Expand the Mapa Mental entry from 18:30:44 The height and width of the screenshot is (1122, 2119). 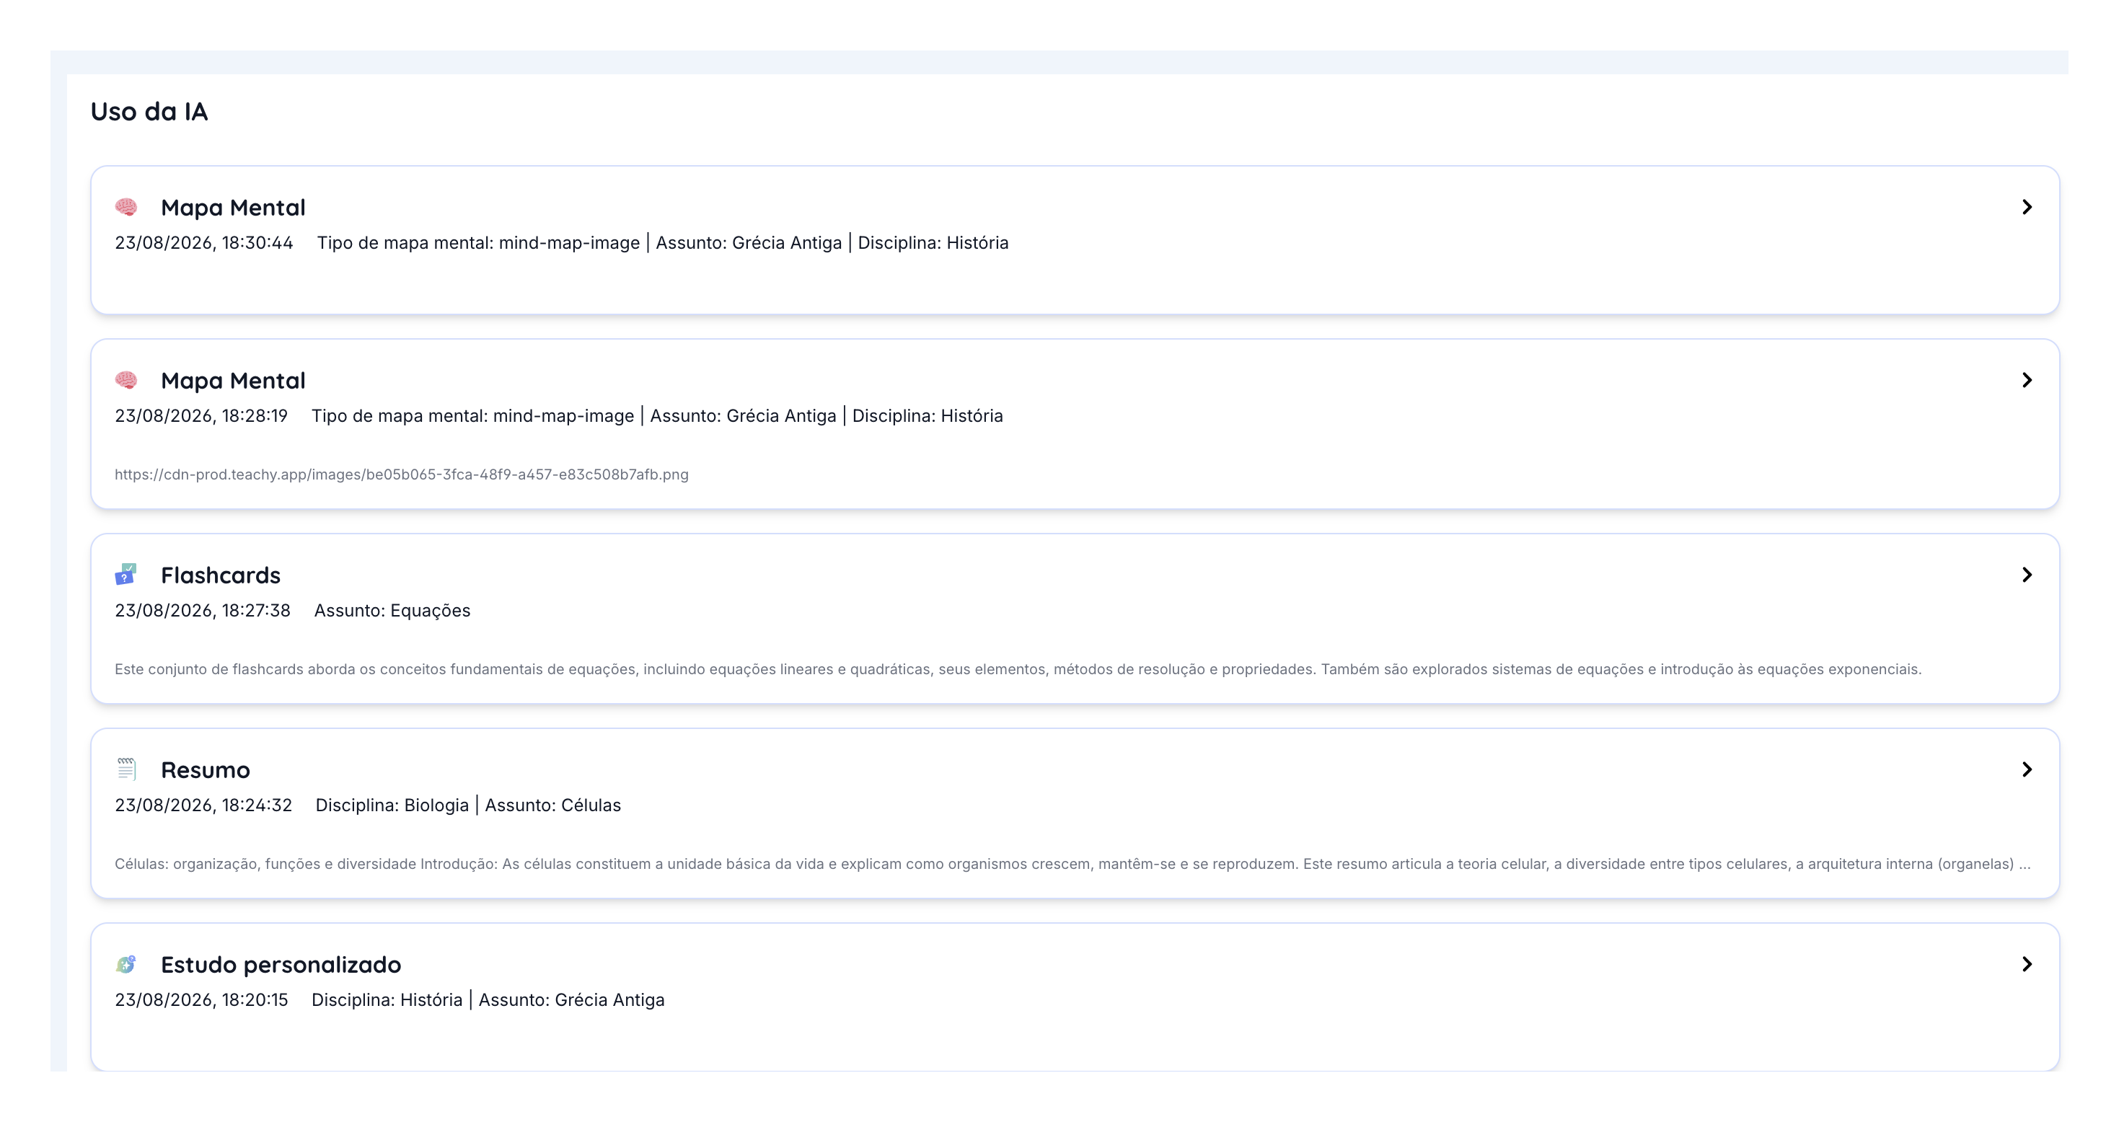(x=2027, y=207)
